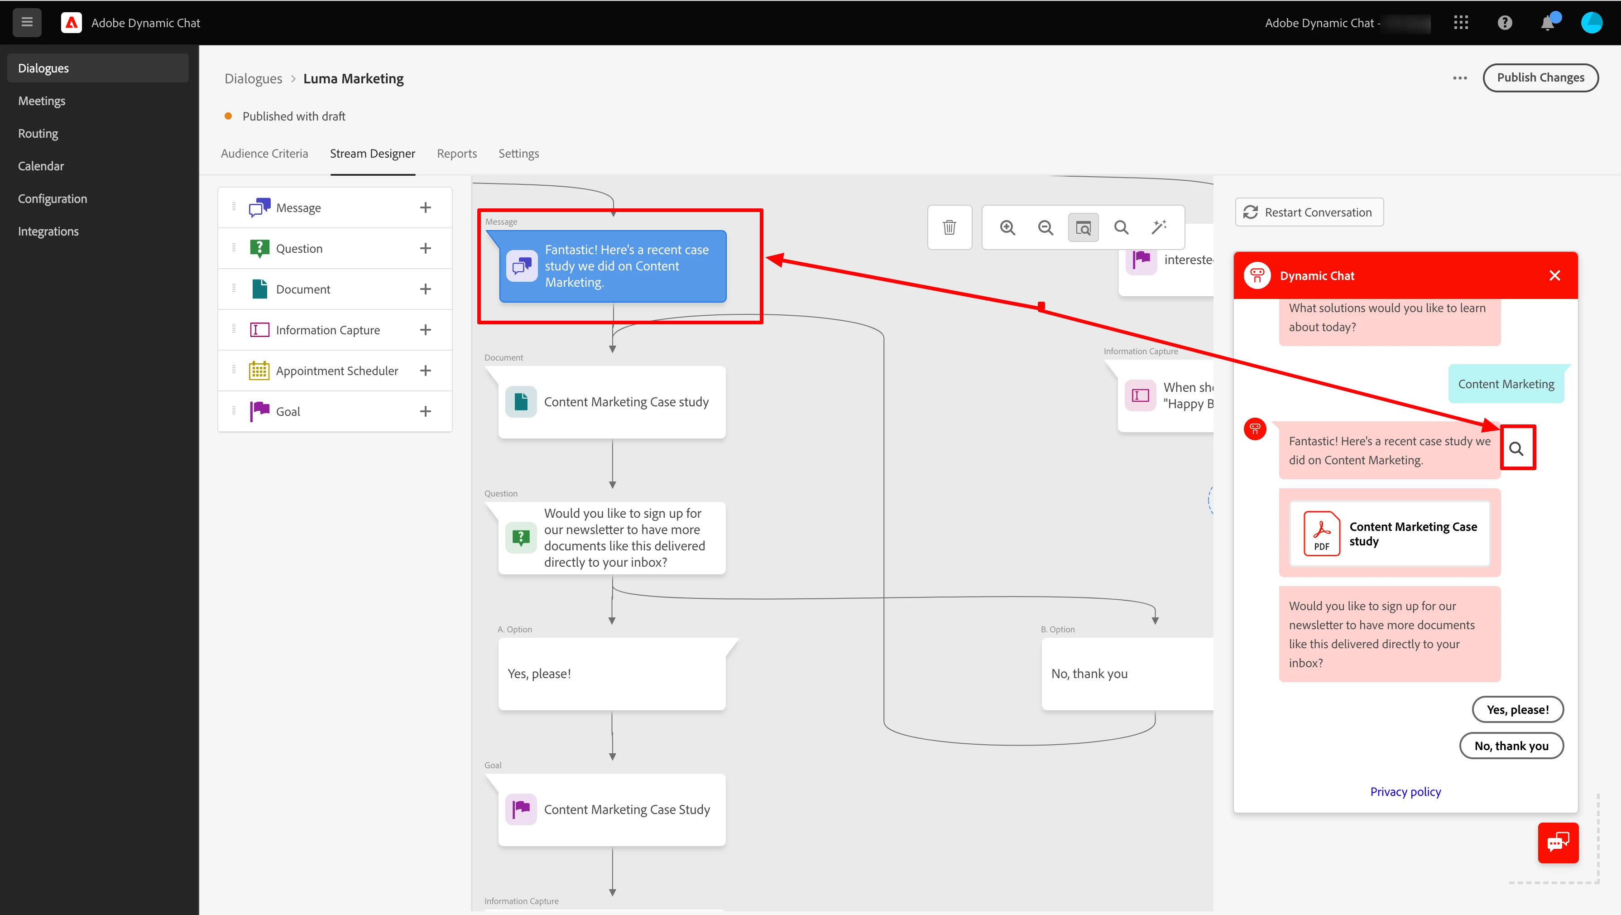Zoom out on the stream canvas
1621x915 pixels.
point(1045,227)
